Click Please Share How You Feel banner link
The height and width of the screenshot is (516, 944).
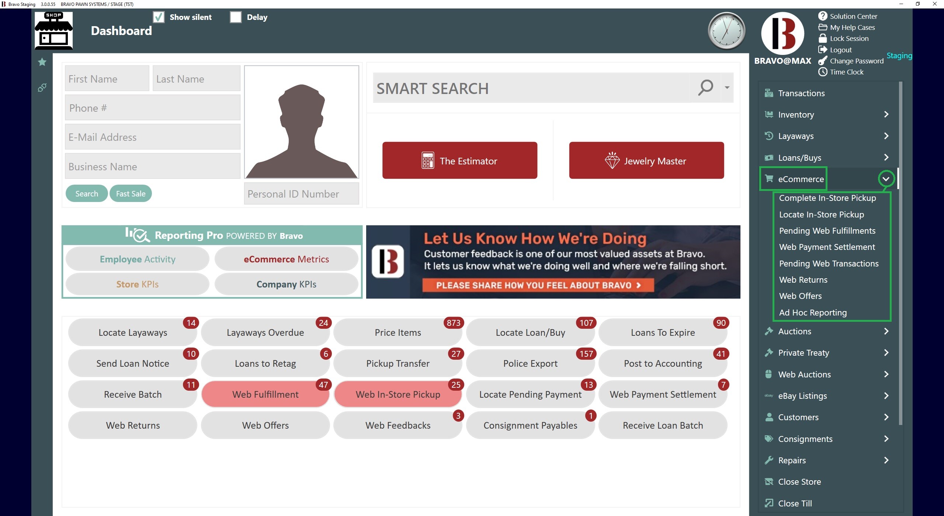click(538, 285)
